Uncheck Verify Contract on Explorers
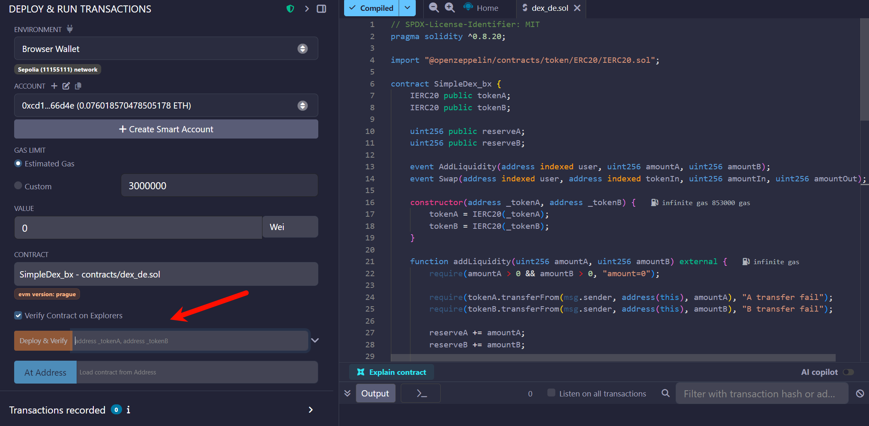 (x=18, y=315)
